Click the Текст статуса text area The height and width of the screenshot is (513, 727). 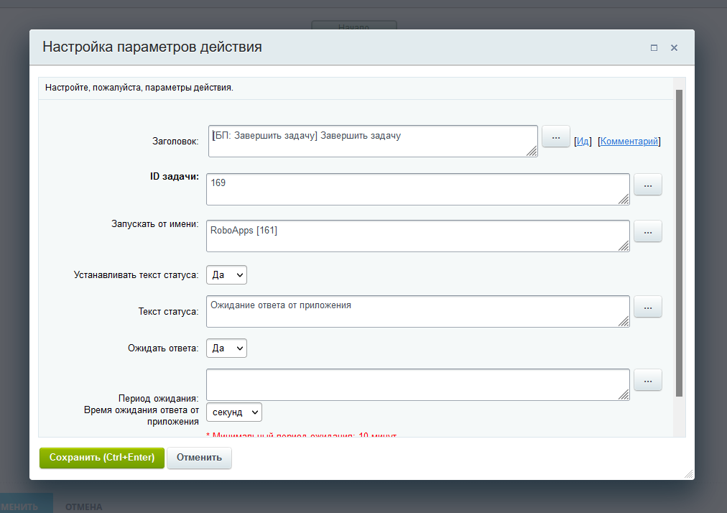coord(417,311)
